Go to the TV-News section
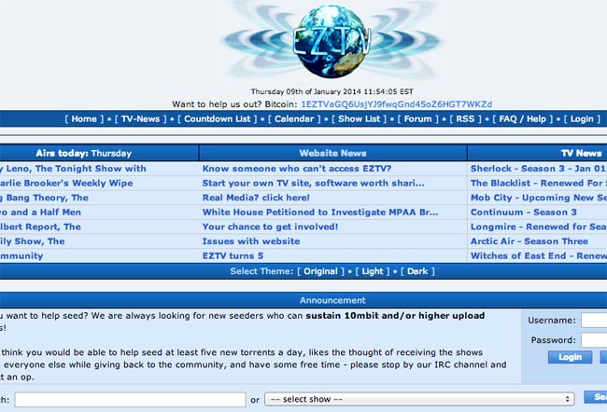This screenshot has height=412, width=607. tap(140, 119)
